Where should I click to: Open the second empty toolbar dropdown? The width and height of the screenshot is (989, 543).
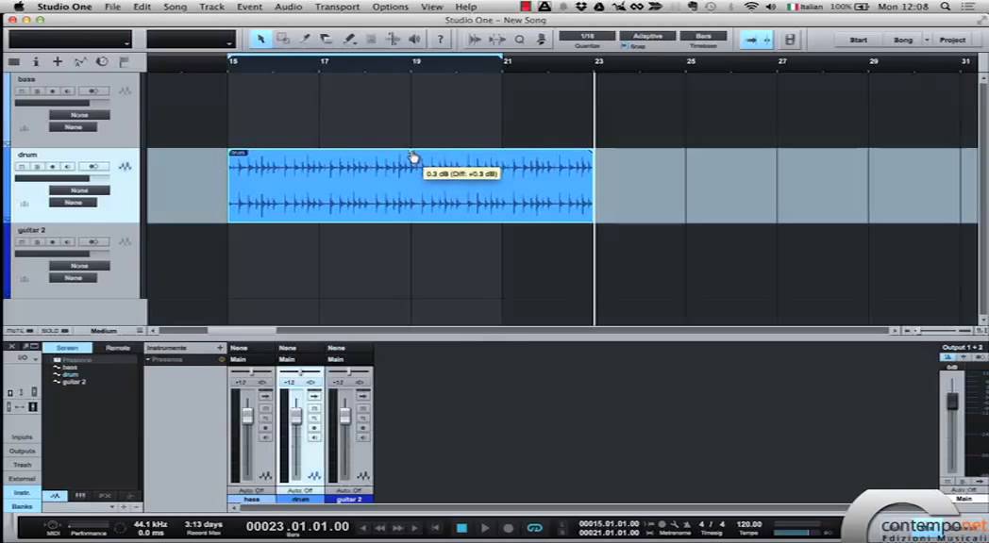pyautogui.click(x=192, y=39)
